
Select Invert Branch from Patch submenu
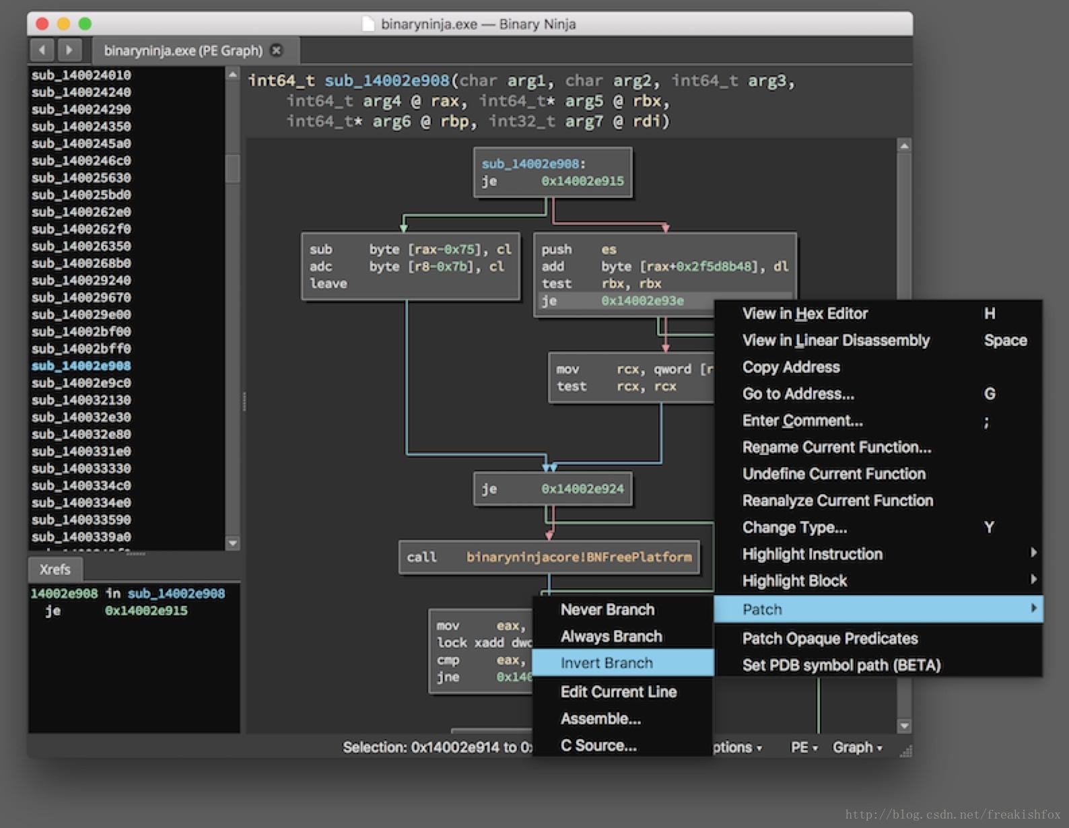pyautogui.click(x=607, y=663)
